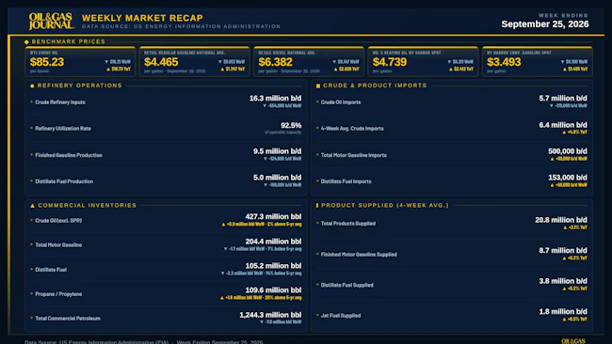Click the 20.8 million b/d value
The image size is (612, 344).
561,220
